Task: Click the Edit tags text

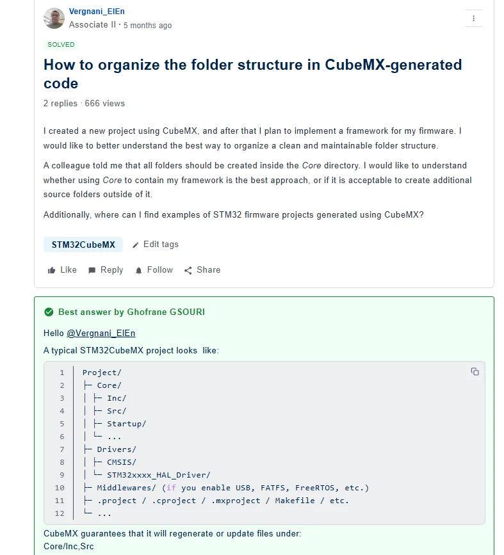Action: pos(161,245)
